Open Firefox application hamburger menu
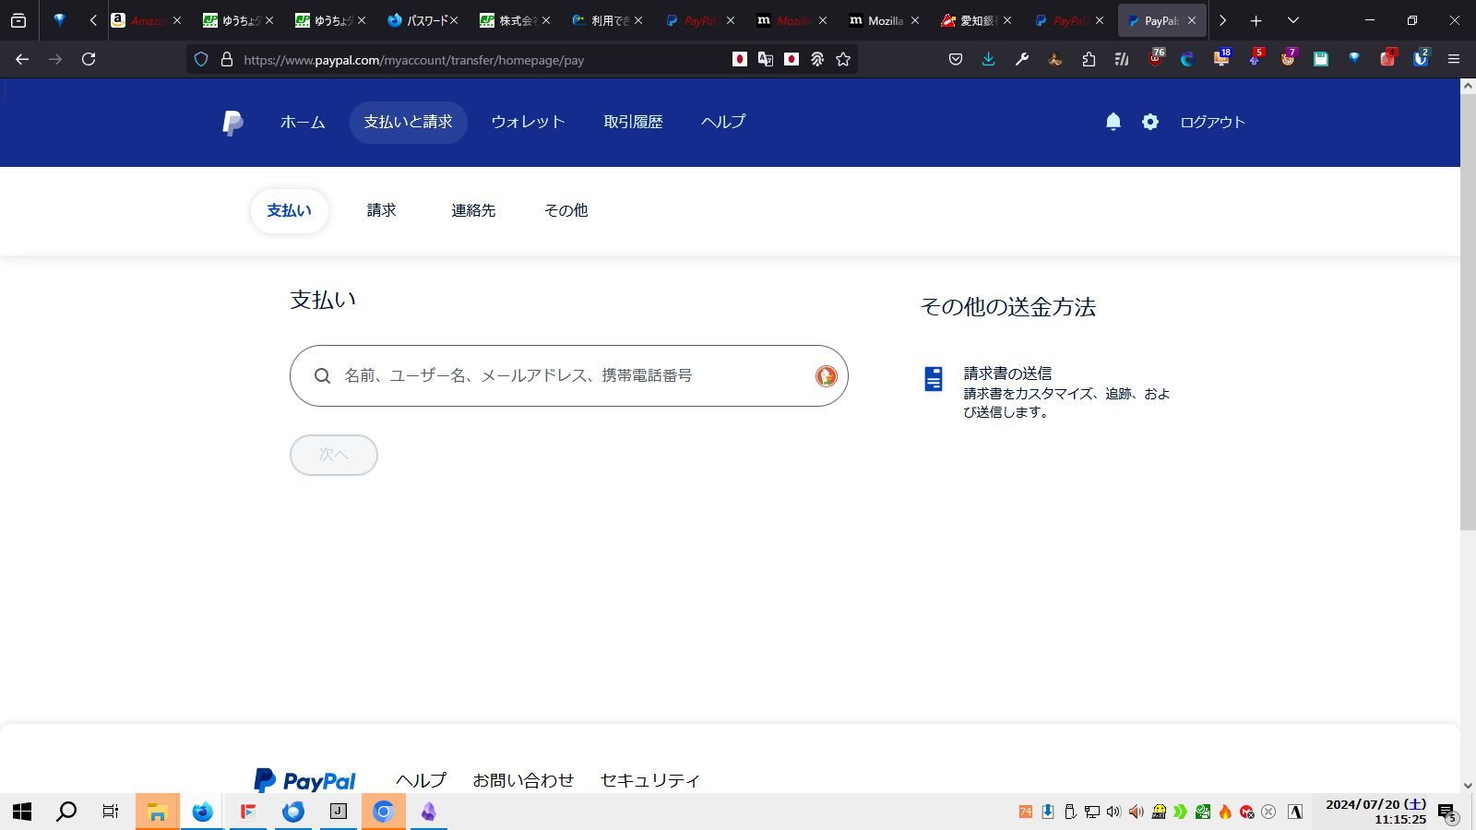Screen dimensions: 1476x830 tap(1454, 59)
